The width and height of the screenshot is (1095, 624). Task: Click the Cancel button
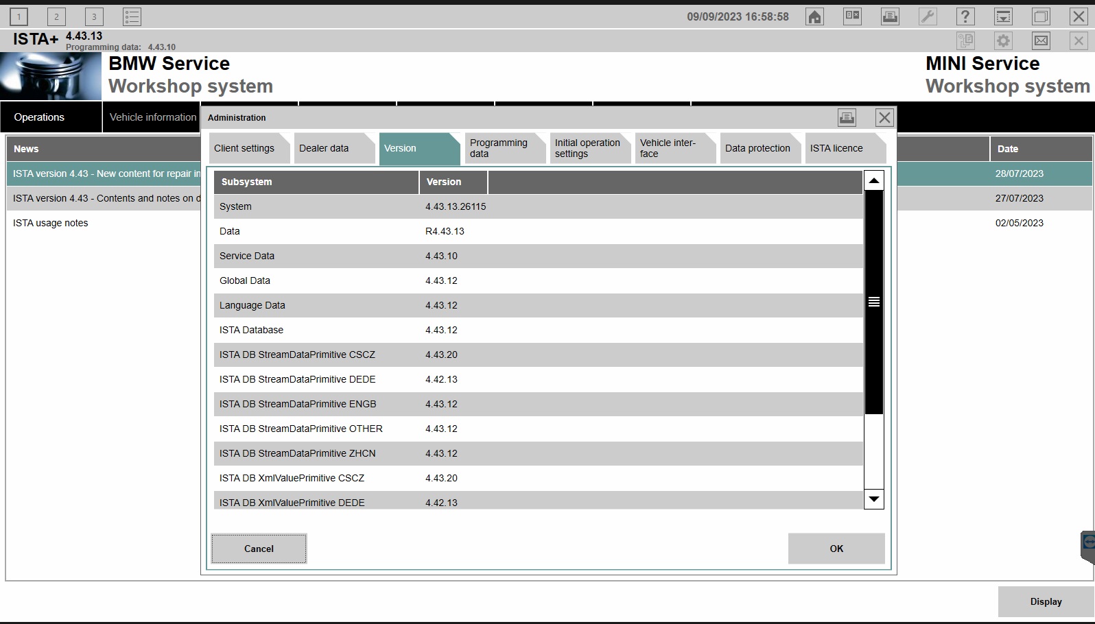pos(259,549)
